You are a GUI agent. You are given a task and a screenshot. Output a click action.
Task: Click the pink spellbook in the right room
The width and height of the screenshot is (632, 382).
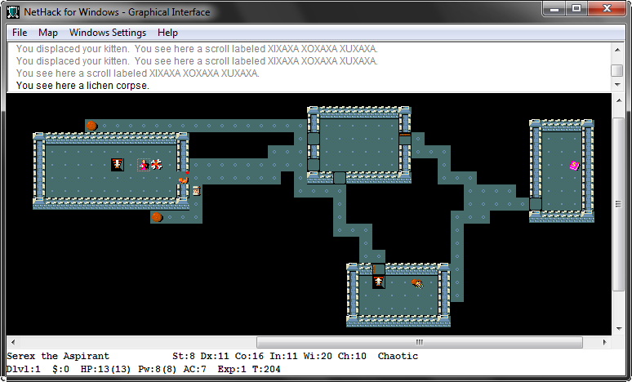(x=574, y=165)
